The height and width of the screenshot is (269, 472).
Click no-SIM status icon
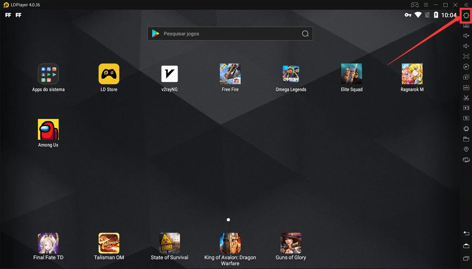427,15
